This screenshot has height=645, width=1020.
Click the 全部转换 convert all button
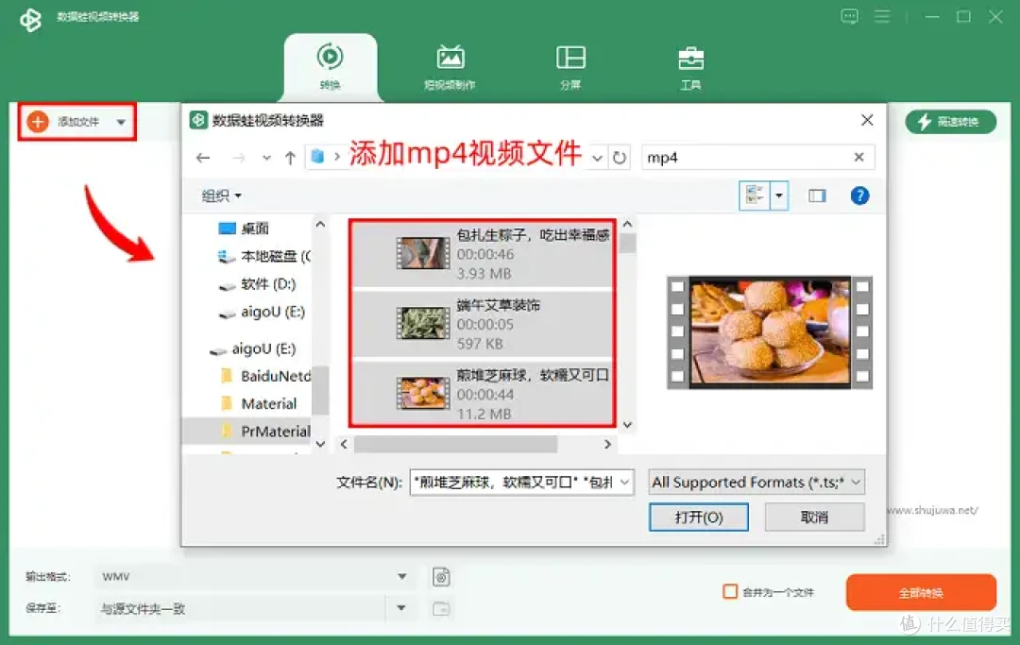click(921, 592)
